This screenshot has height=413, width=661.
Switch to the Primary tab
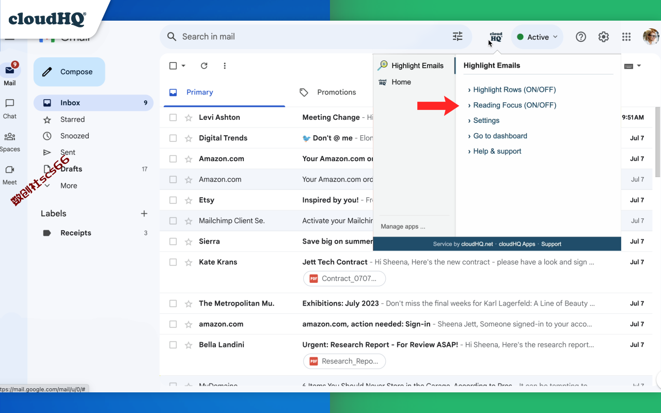pyautogui.click(x=224, y=92)
